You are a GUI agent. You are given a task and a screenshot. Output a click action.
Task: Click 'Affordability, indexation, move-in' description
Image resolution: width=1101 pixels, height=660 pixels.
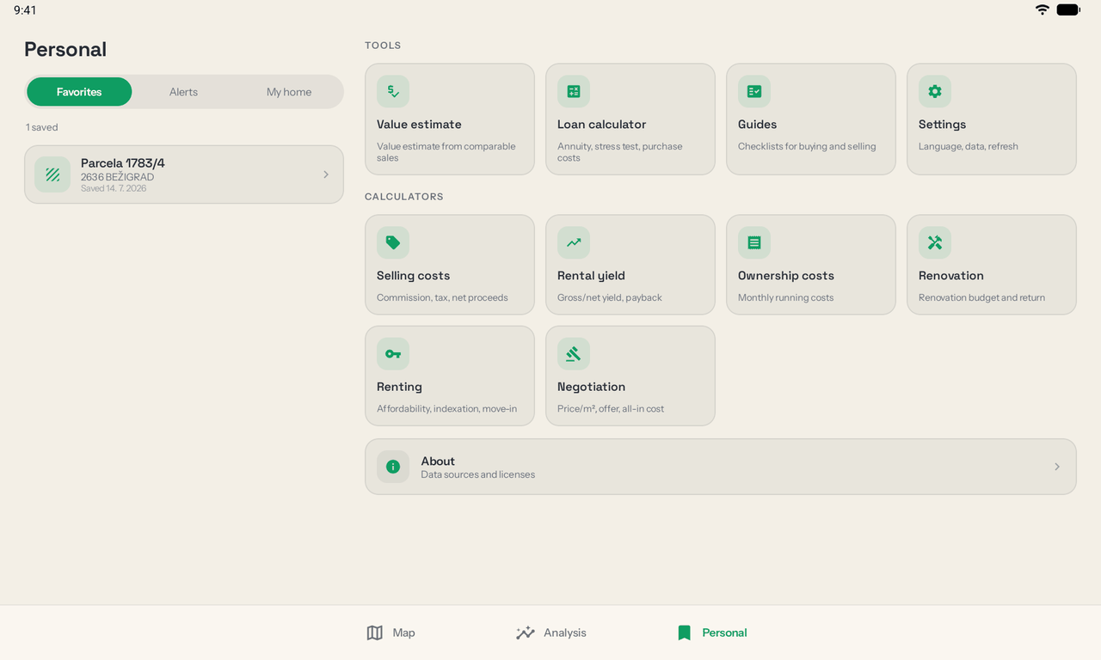coord(446,409)
